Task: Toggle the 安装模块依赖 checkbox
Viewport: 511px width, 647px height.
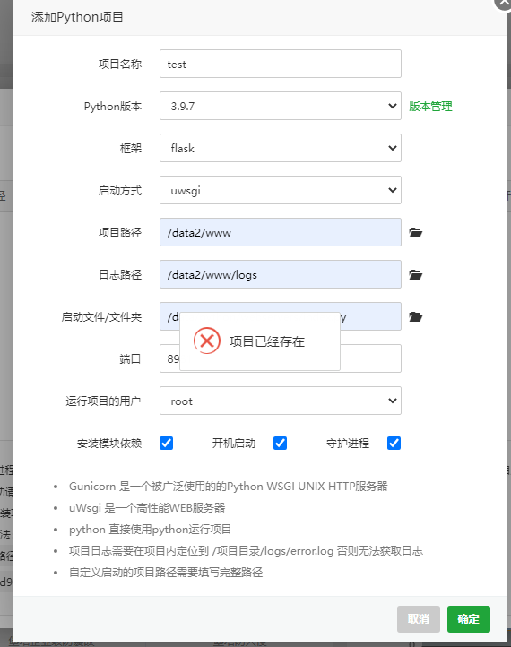Action: (x=167, y=444)
